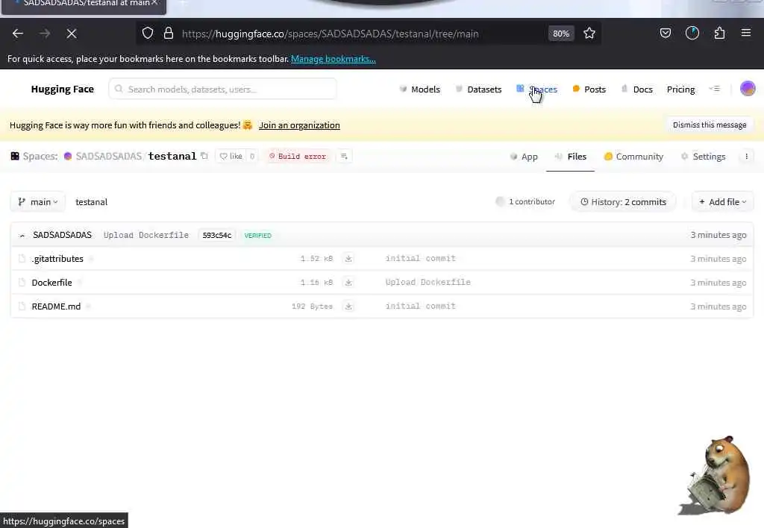Open the Datasets navigation link

tap(478, 89)
